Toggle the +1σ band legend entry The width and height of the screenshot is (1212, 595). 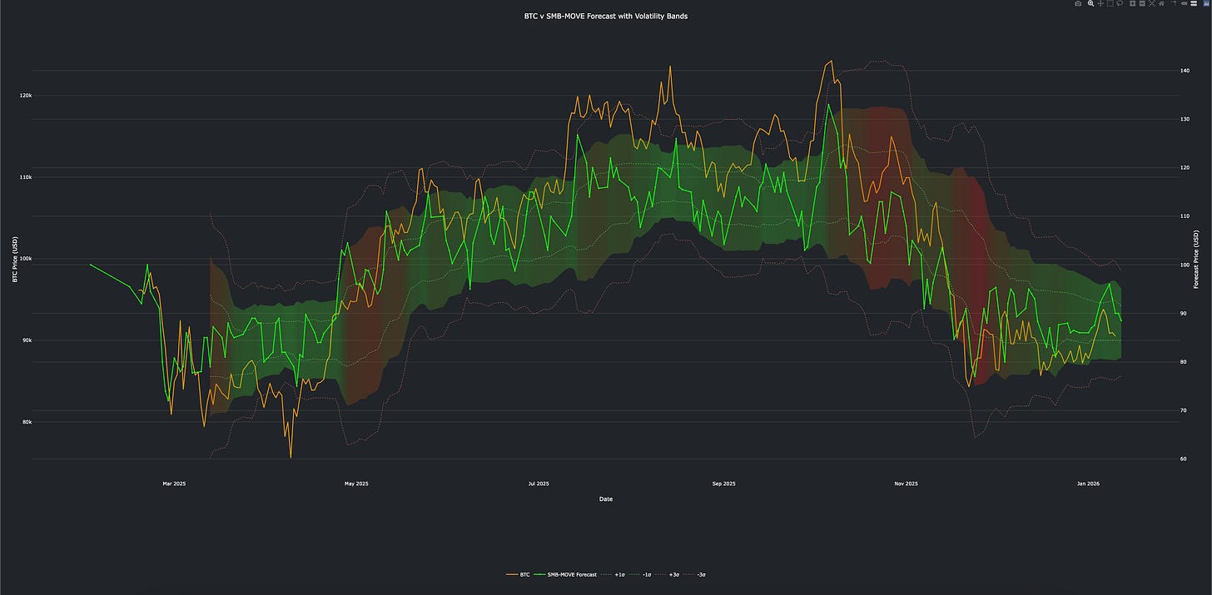pos(612,574)
